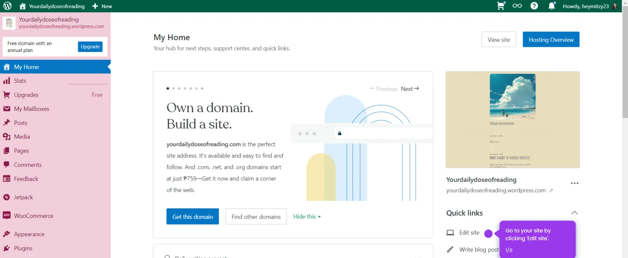Click the Feedback form icon
The width and height of the screenshot is (628, 258).
pos(7,179)
